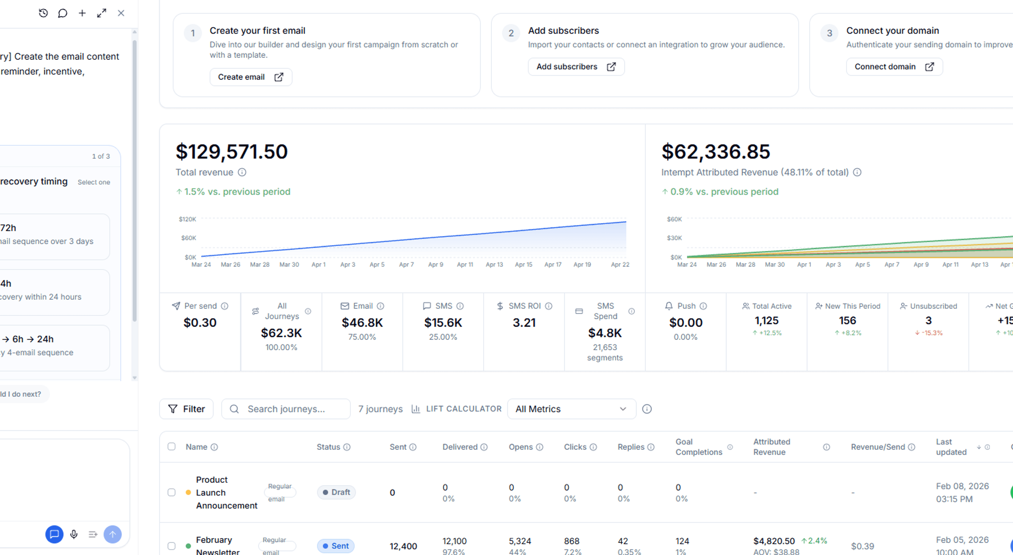Click the blue chat mode icon
This screenshot has width=1013, height=555.
tap(54, 534)
